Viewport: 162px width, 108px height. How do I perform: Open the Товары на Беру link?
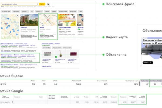[46, 66]
